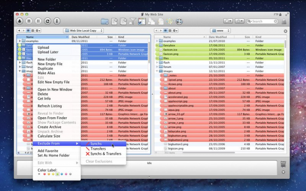Pick the red color label dot

[44, 174]
